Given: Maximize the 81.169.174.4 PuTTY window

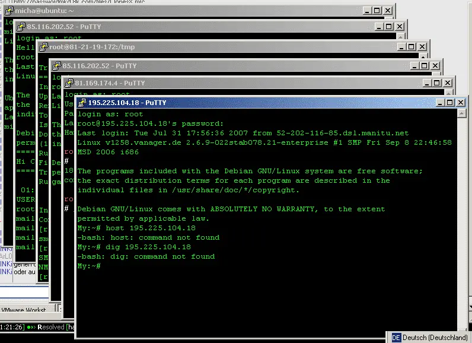Looking at the screenshot, I should point(436,84).
